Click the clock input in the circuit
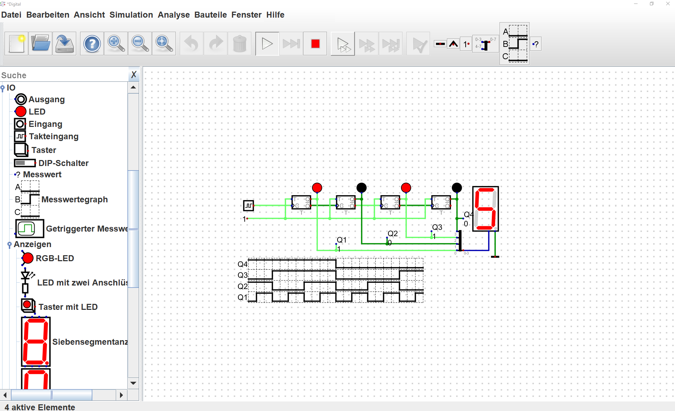 click(249, 205)
